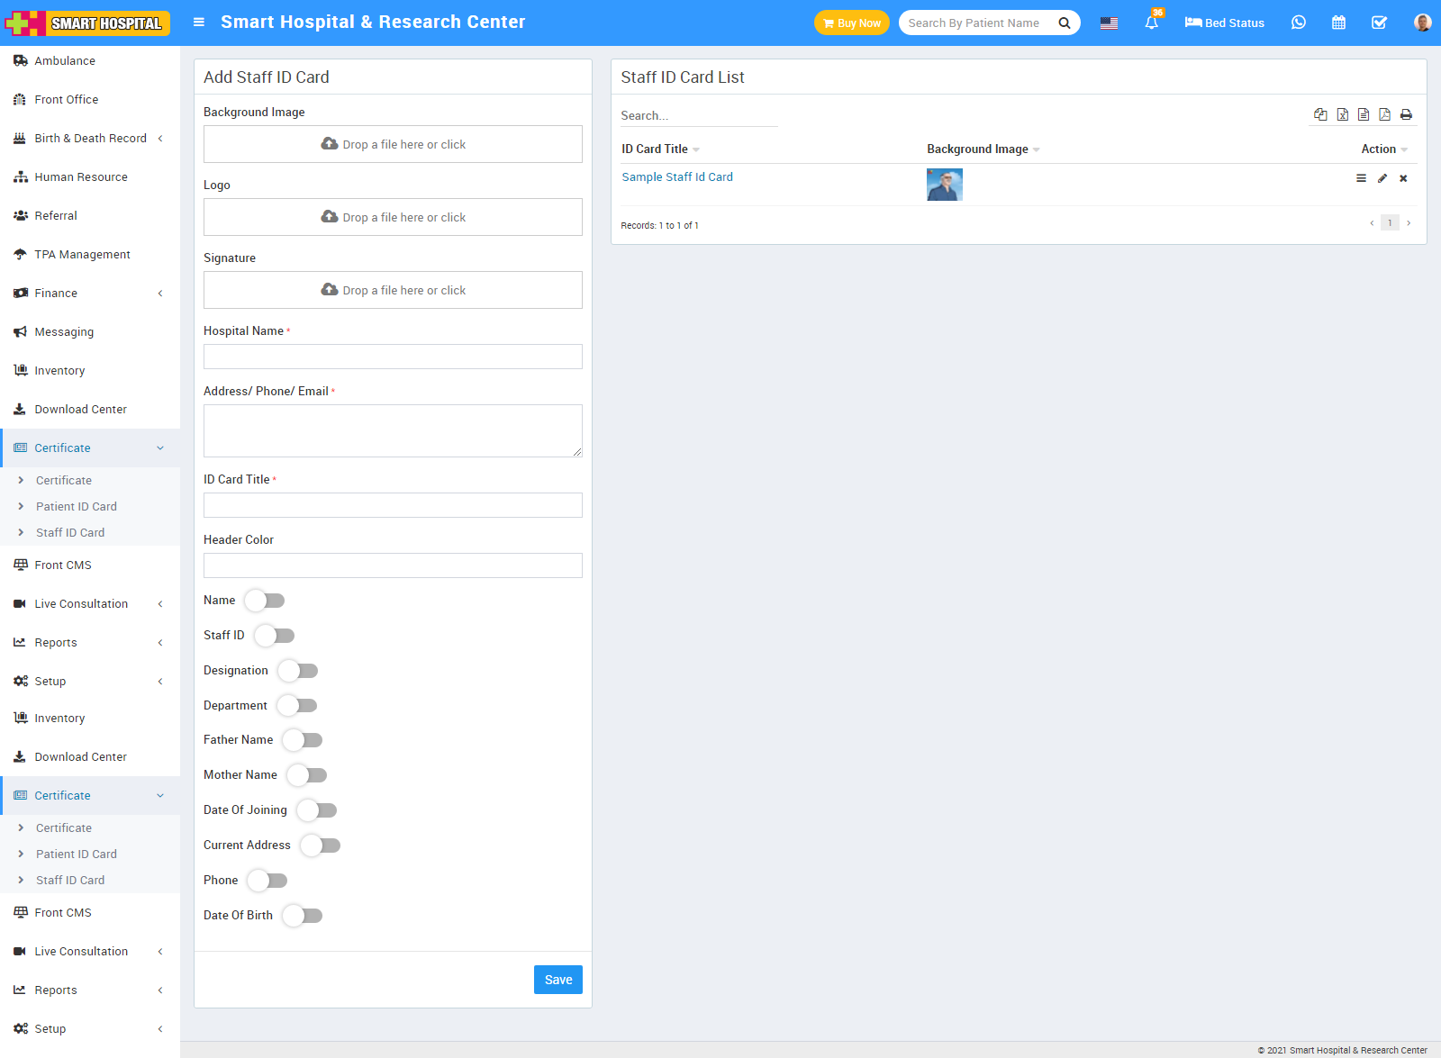The image size is (1441, 1058).
Task: Enable the Staff ID toggle
Action: (x=275, y=636)
